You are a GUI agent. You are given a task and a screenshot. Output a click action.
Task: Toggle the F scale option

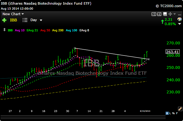(x=177, y=113)
